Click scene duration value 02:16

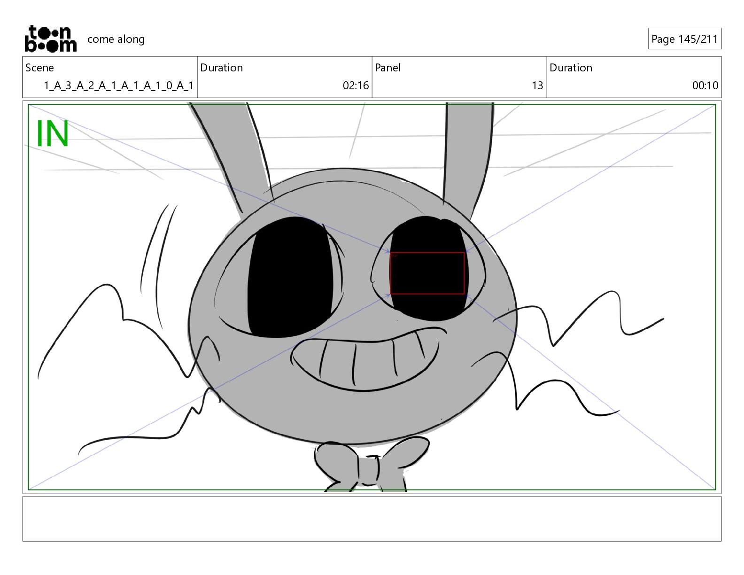[x=356, y=85]
